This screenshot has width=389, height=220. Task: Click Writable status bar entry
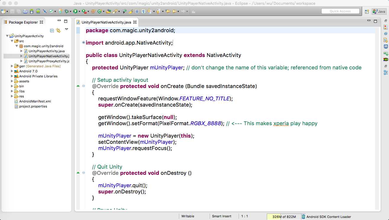pyautogui.click(x=188, y=216)
